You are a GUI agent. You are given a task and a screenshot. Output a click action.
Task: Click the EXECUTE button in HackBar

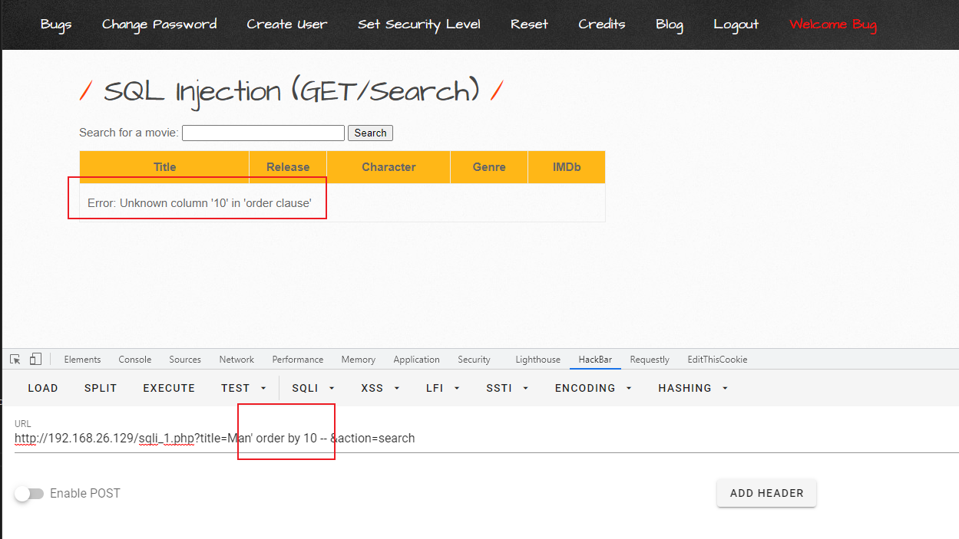point(169,388)
